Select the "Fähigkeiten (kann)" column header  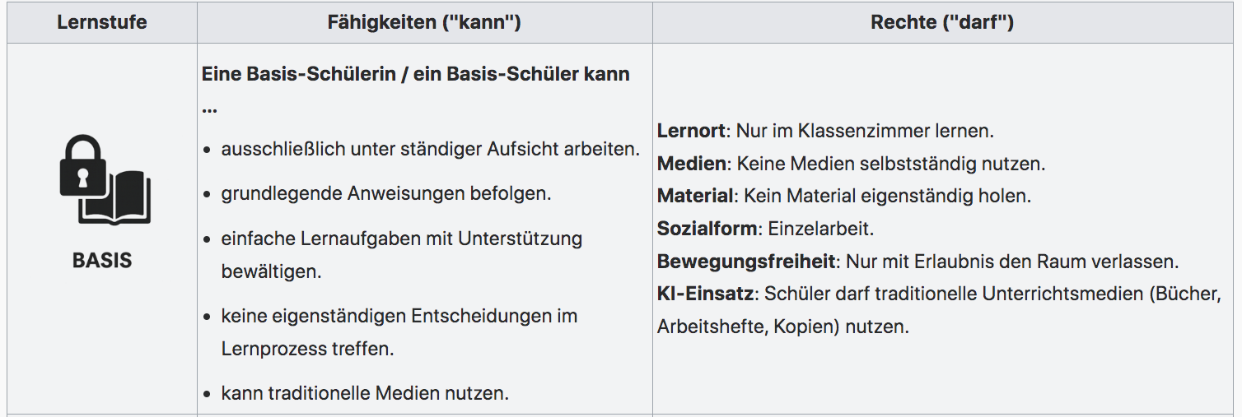point(424,22)
